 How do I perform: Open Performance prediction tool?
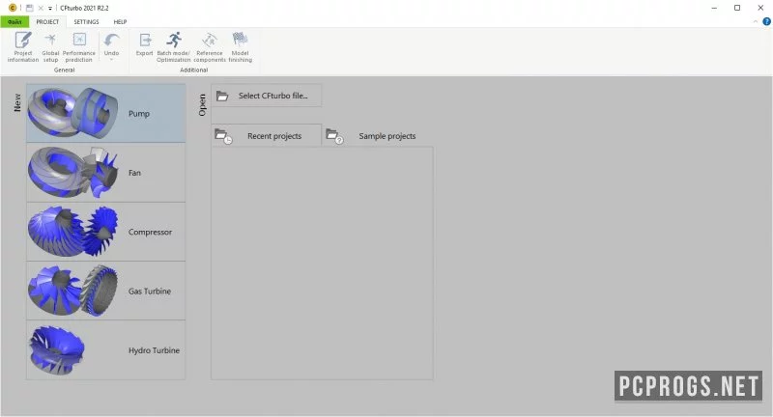(x=79, y=46)
